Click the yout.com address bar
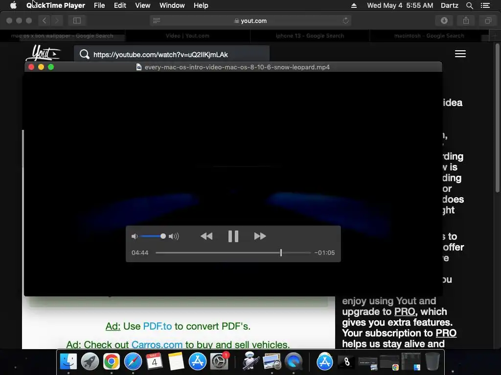Image resolution: width=501 pixels, height=375 pixels. pos(250,21)
